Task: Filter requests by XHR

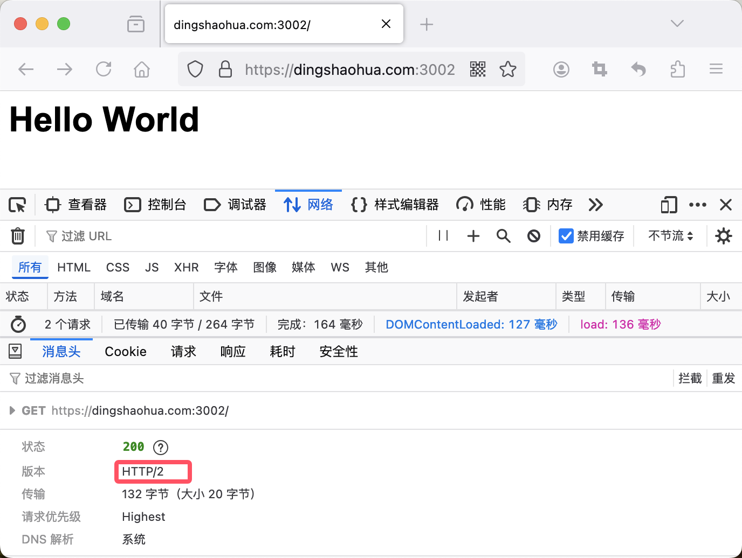Action: [x=187, y=267]
